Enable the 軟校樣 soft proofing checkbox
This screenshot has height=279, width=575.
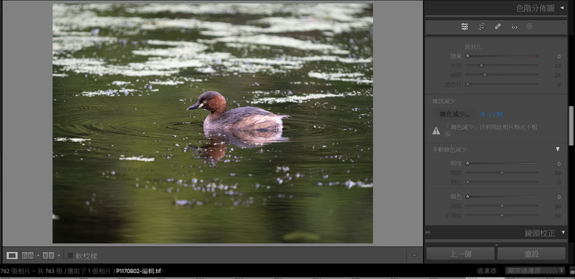pos(71,255)
